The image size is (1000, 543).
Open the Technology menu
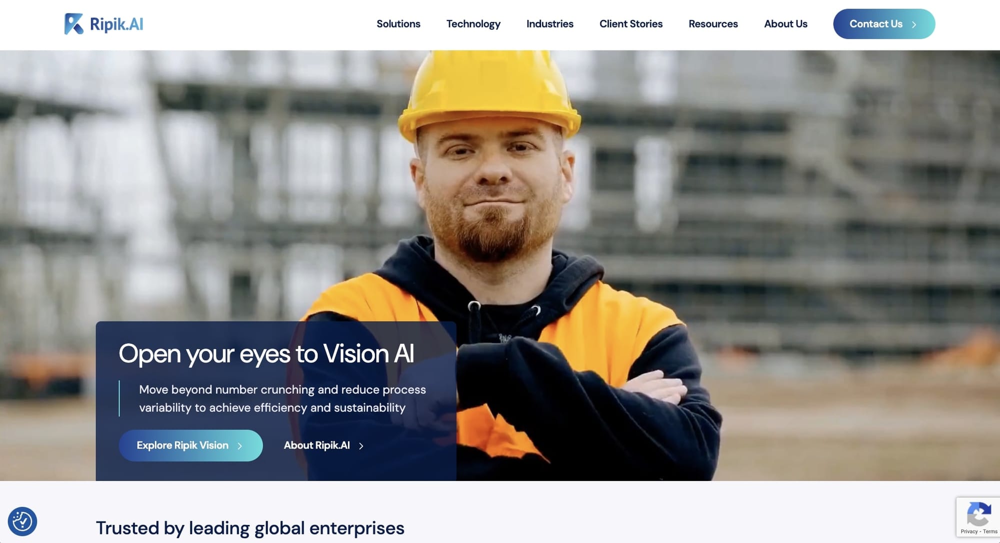pyautogui.click(x=473, y=24)
